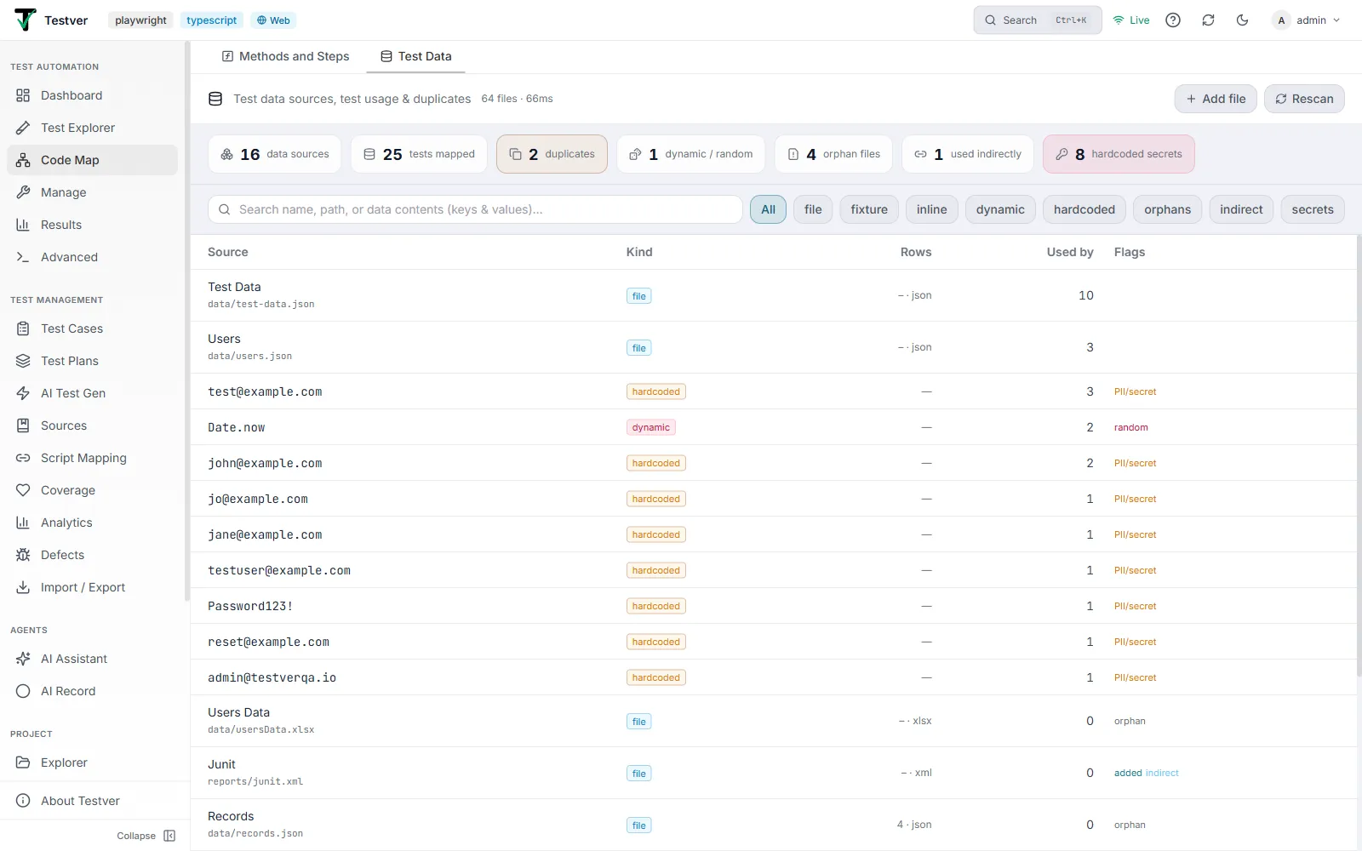Image resolution: width=1362 pixels, height=851 pixels.
Task: Open the Test Data source row
Action: (773, 295)
